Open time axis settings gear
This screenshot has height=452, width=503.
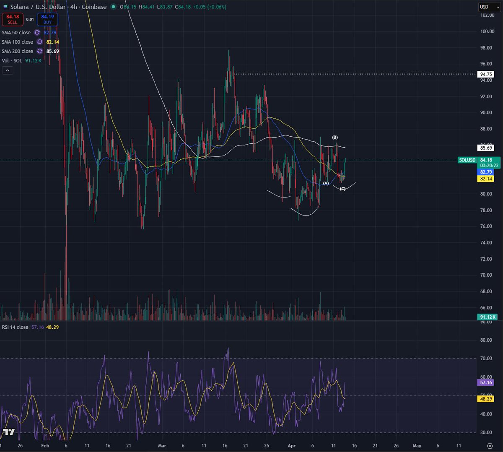click(x=490, y=446)
